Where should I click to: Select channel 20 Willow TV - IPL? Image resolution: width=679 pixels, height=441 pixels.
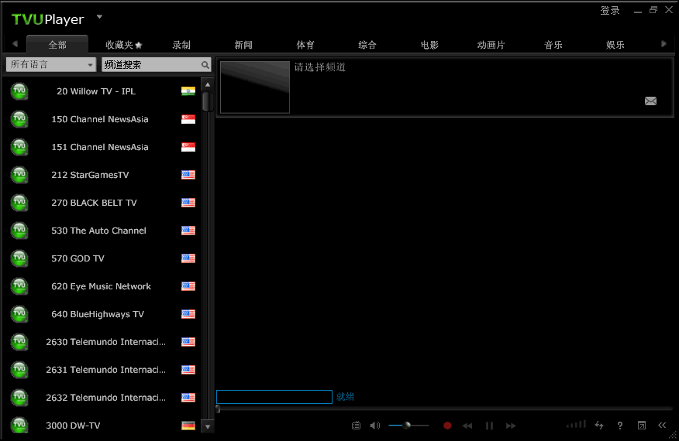tap(103, 91)
